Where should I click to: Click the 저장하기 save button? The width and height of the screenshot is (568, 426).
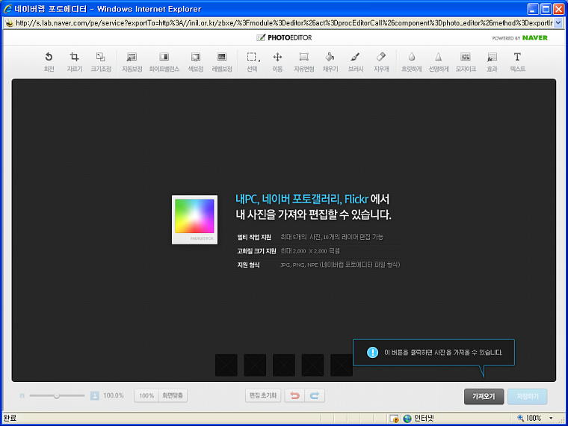[x=527, y=397]
